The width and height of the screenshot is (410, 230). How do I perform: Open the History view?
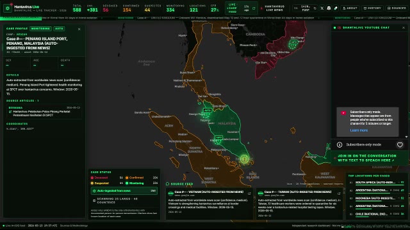coord(372,8)
